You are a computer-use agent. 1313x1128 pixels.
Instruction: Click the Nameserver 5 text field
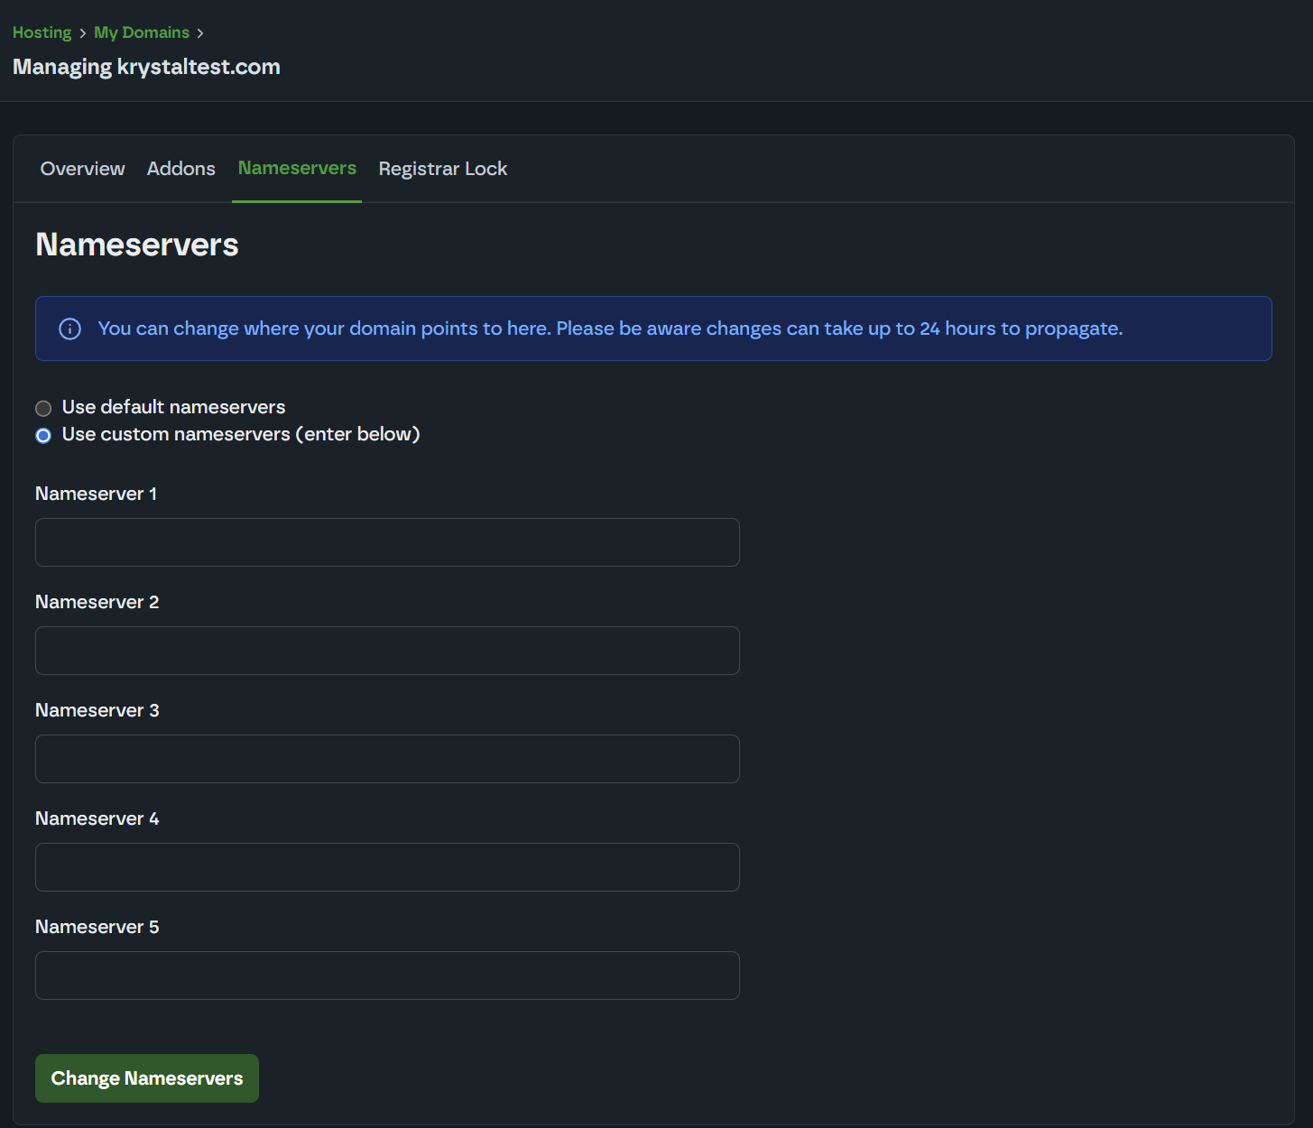[x=387, y=975]
